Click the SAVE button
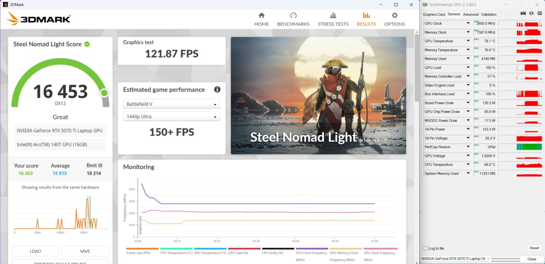The width and height of the screenshot is (545, 264). pyautogui.click(x=85, y=251)
